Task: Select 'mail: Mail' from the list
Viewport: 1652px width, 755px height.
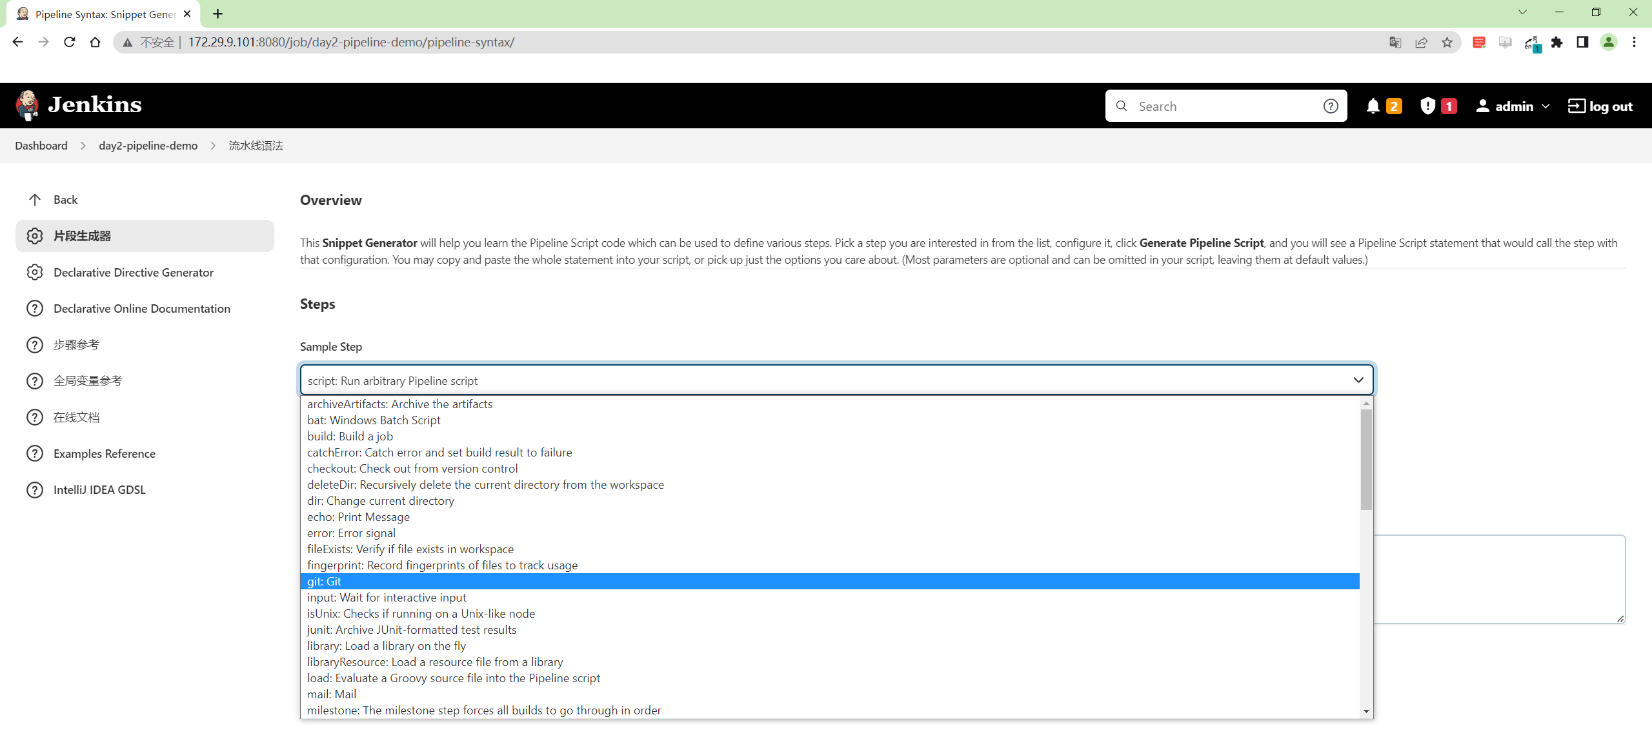Action: click(x=830, y=694)
